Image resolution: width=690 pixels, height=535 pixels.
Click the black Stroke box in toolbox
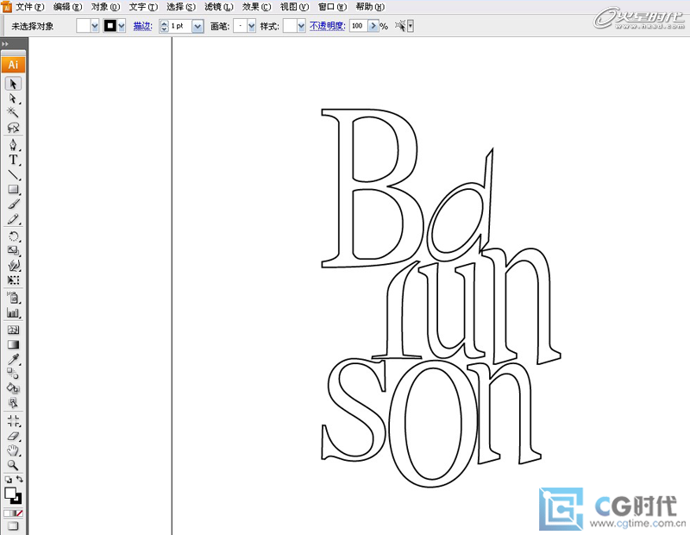[17, 500]
